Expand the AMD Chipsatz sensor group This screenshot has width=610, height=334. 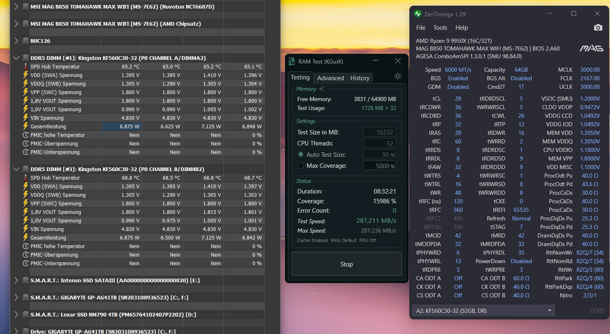coord(16,24)
